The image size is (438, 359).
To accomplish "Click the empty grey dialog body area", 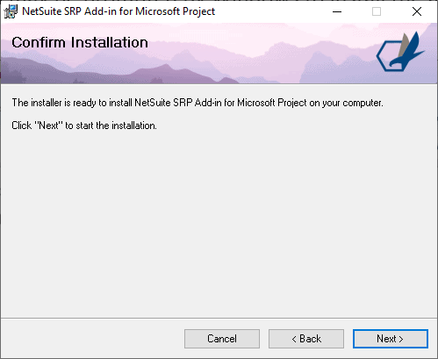I will point(219,222).
